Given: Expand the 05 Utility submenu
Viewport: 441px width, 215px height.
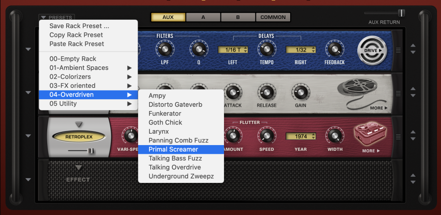Looking at the screenshot, I should click(88, 104).
